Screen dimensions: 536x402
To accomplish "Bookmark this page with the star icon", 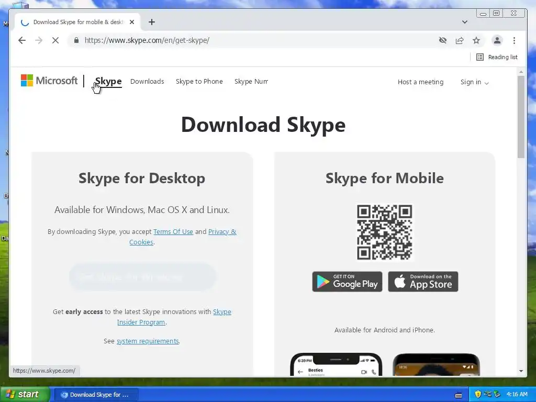I will pyautogui.click(x=476, y=40).
